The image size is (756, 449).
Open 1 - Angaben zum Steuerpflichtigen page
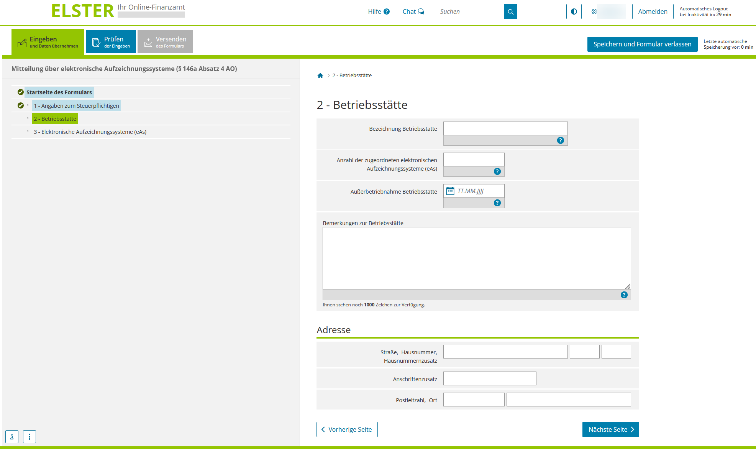(x=76, y=106)
